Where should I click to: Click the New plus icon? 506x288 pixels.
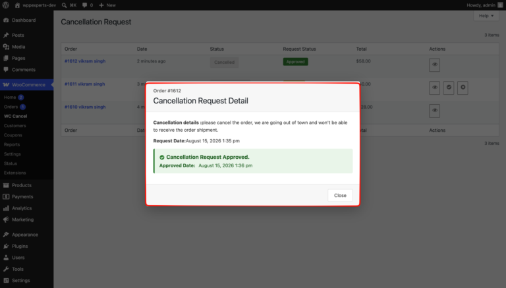click(x=101, y=5)
